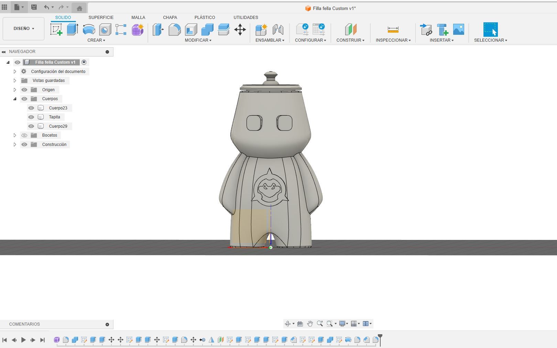Switch to the UTILIDADES tab
Image resolution: width=557 pixels, height=348 pixels.
(x=246, y=17)
